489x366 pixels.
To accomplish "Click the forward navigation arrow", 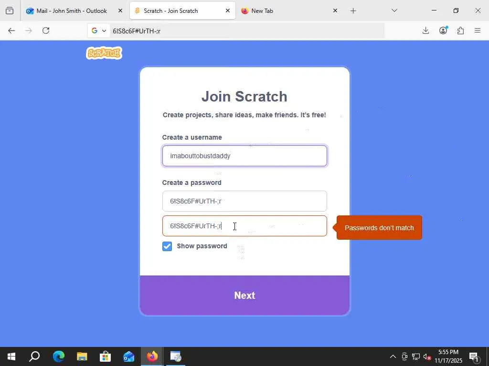I will [x=29, y=30].
